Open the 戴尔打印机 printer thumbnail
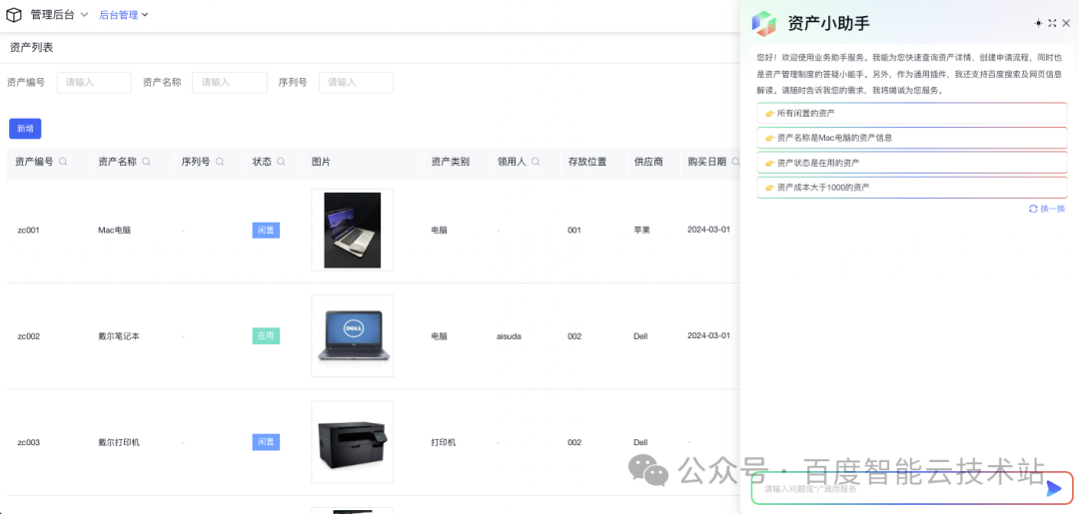Image resolution: width=1079 pixels, height=514 pixels. (x=353, y=442)
